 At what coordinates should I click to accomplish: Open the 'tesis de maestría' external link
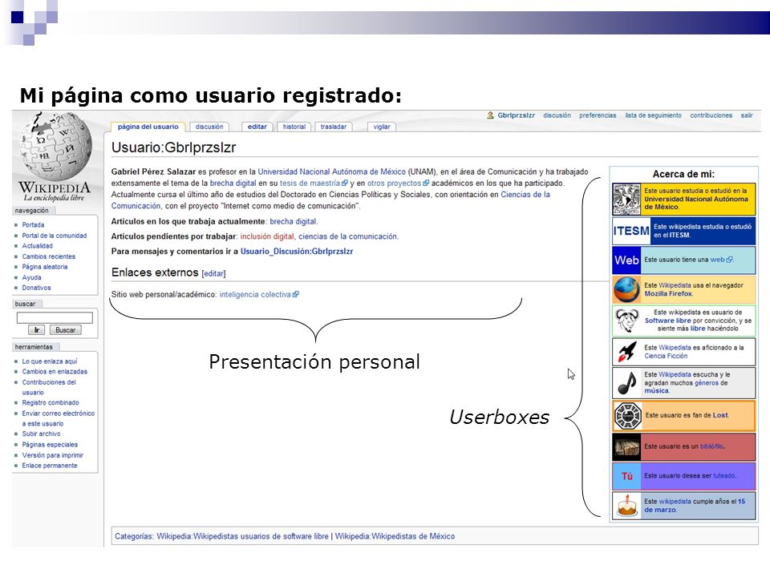314,183
